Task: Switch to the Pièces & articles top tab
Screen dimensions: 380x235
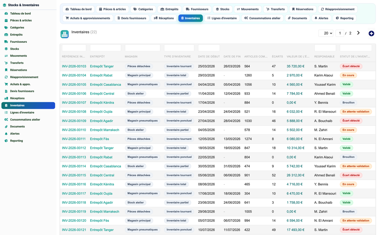Action: [112, 9]
